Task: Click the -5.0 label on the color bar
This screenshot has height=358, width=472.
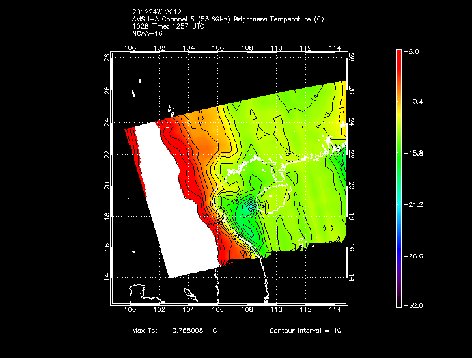Action: pos(415,51)
